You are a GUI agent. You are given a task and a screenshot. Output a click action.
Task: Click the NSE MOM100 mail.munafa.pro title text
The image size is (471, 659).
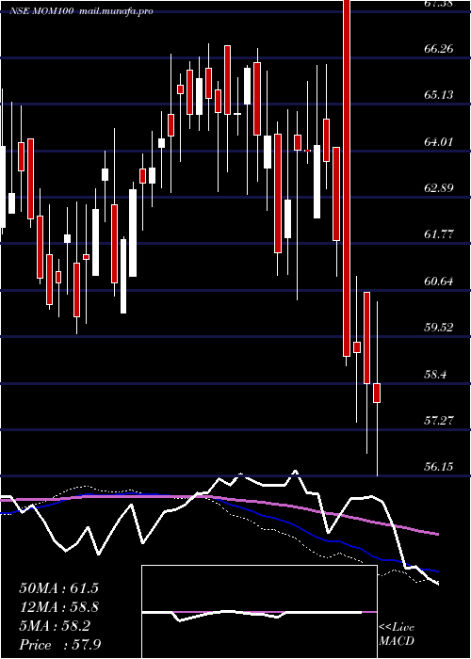81,11
